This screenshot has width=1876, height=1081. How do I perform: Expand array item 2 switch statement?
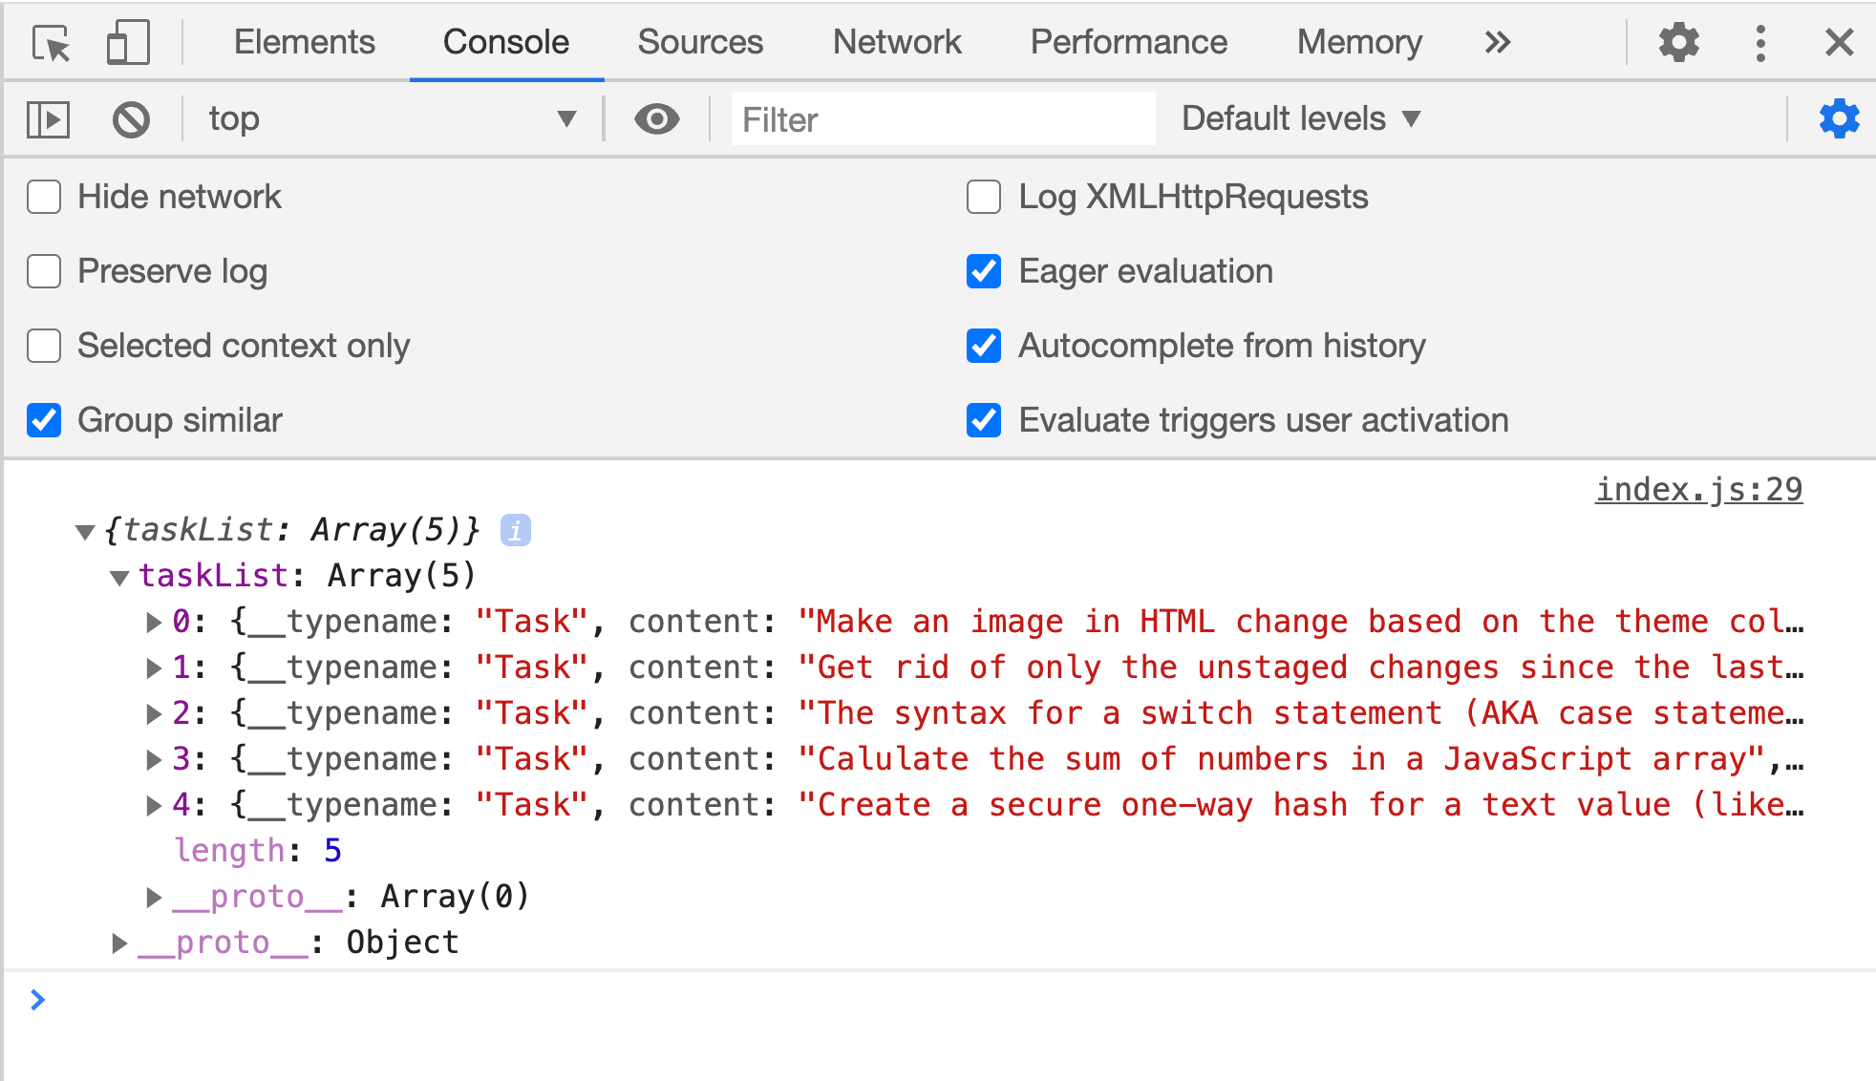154,714
